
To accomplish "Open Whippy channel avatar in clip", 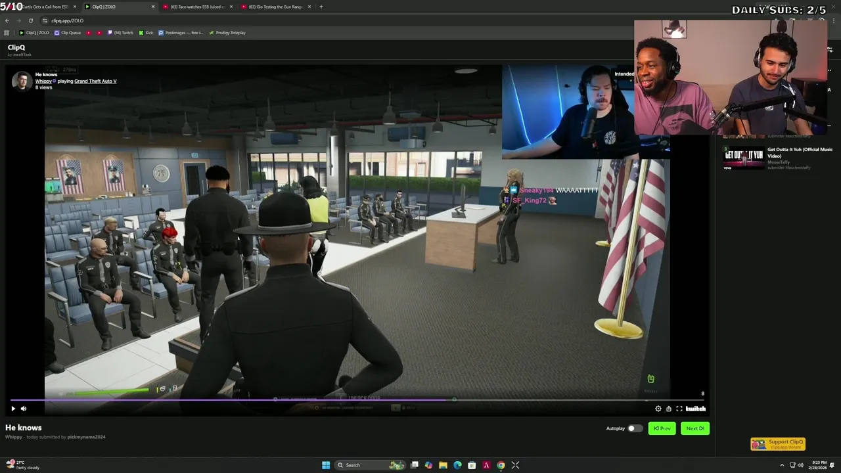I will pyautogui.click(x=22, y=80).
